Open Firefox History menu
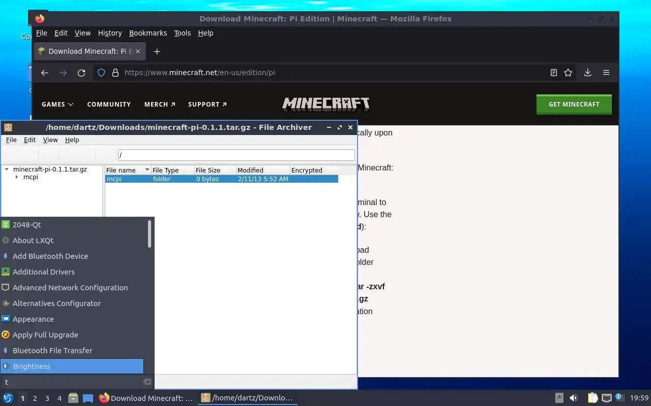Image resolution: width=651 pixels, height=406 pixels. (x=110, y=33)
